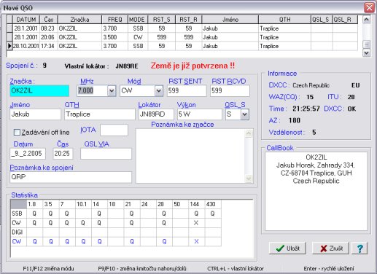Click the Jméno field containing Jakub
The width and height of the screenshot is (377, 274).
click(x=36, y=114)
